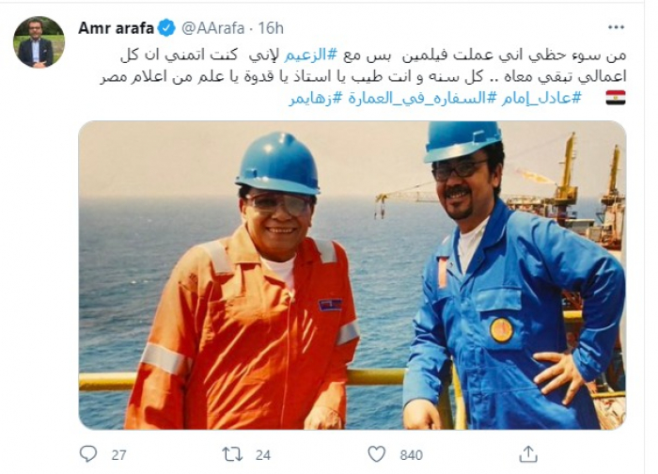658x474 pixels.
Task: Like the tweet with heart icon
Action: 376,454
